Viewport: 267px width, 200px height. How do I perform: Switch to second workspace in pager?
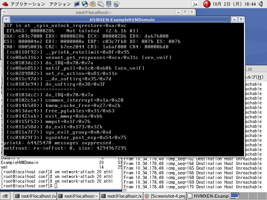click(x=244, y=196)
